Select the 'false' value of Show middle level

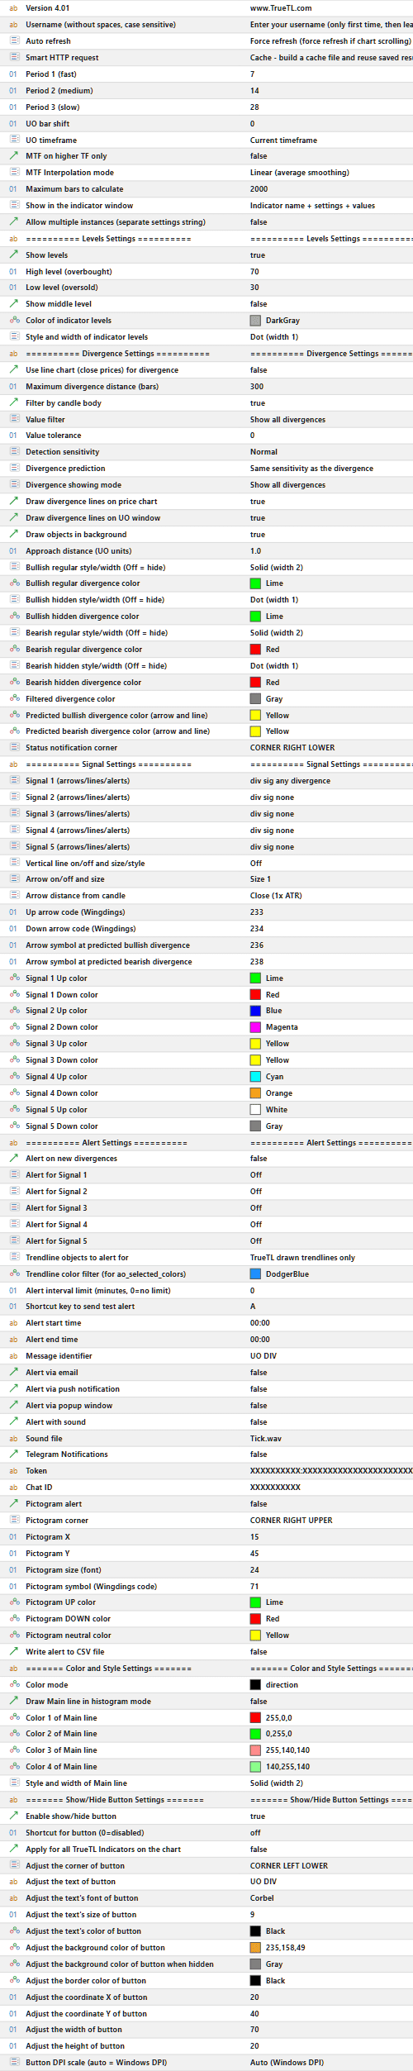point(259,304)
